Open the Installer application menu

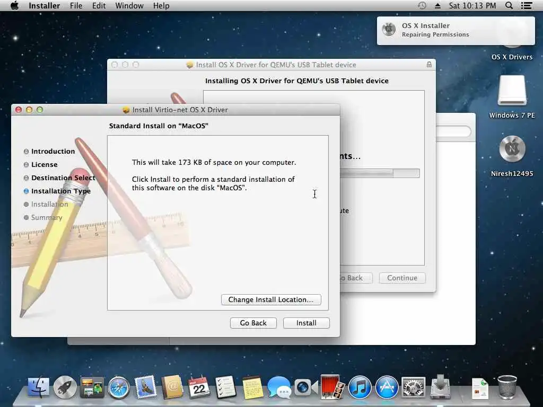(x=45, y=5)
